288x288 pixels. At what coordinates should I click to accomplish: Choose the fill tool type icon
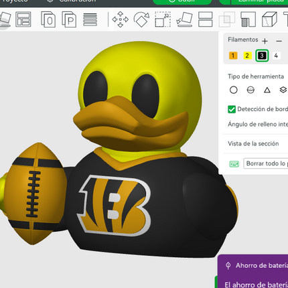(283, 90)
